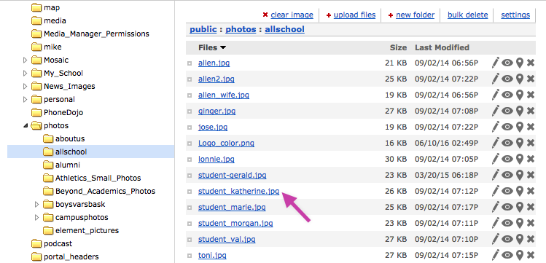Click the pencil icon for ginger.jpg
546x263 pixels.
tap(495, 111)
